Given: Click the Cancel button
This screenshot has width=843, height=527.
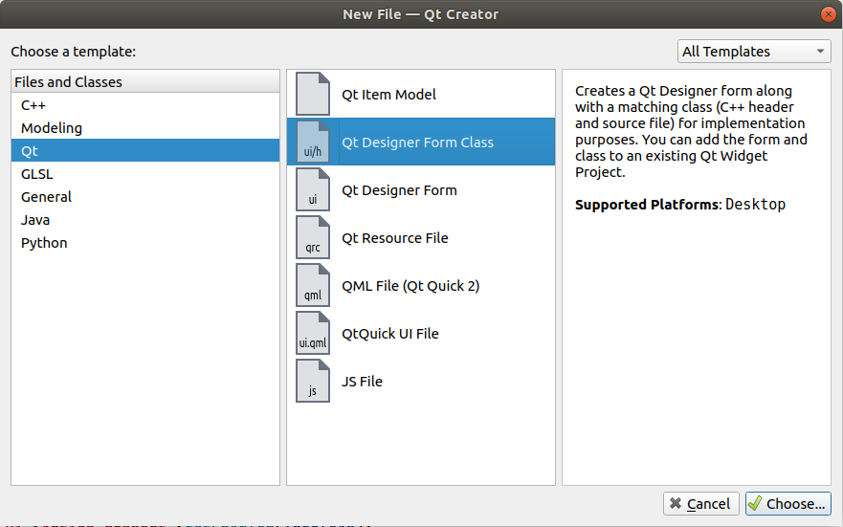Looking at the screenshot, I should pyautogui.click(x=700, y=503).
